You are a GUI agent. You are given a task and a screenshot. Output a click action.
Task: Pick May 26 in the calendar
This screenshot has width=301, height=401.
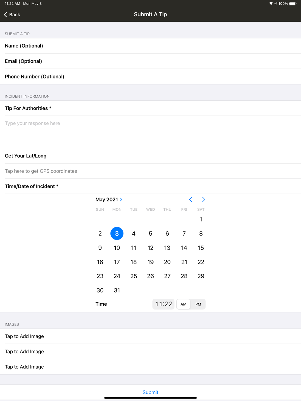click(150, 276)
